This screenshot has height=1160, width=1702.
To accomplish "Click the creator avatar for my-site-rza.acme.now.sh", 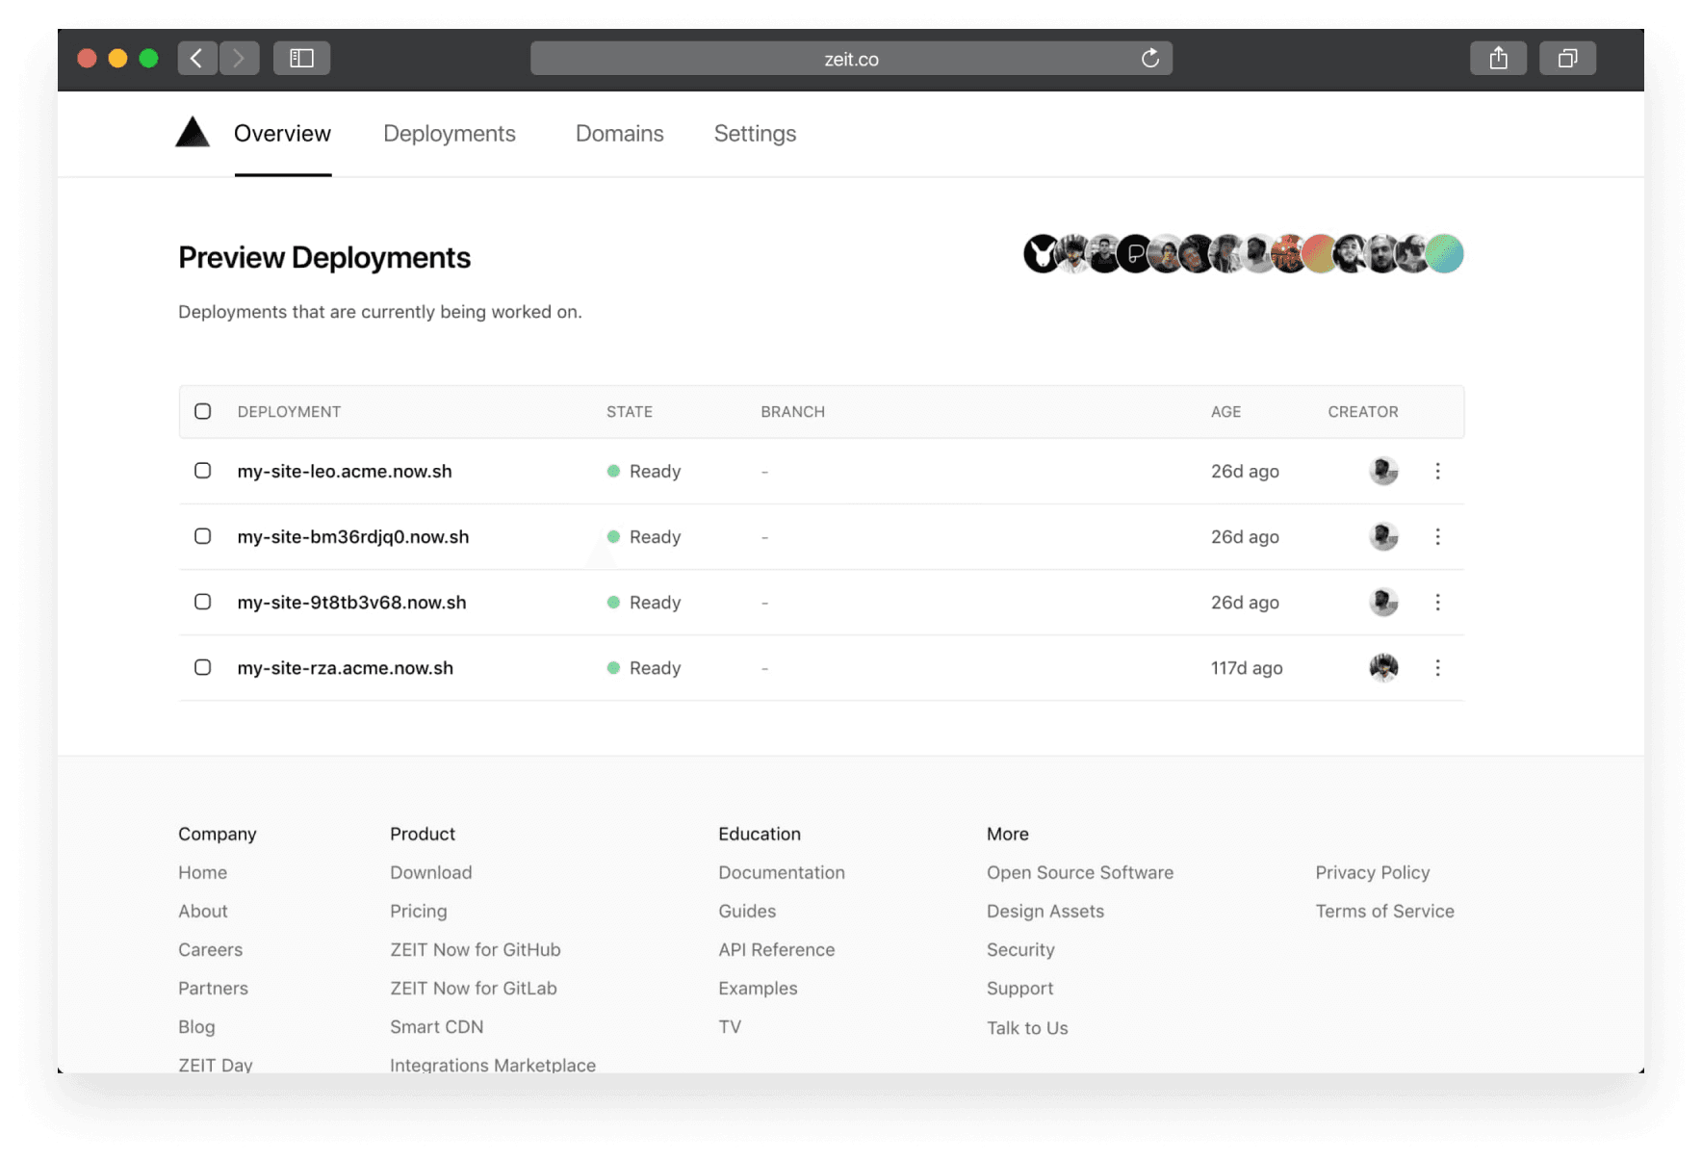I will click(x=1383, y=667).
